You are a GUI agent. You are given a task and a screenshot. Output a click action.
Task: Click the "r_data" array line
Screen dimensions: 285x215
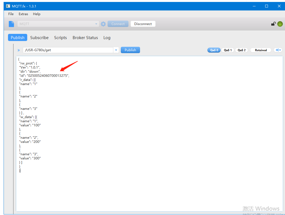(28, 80)
